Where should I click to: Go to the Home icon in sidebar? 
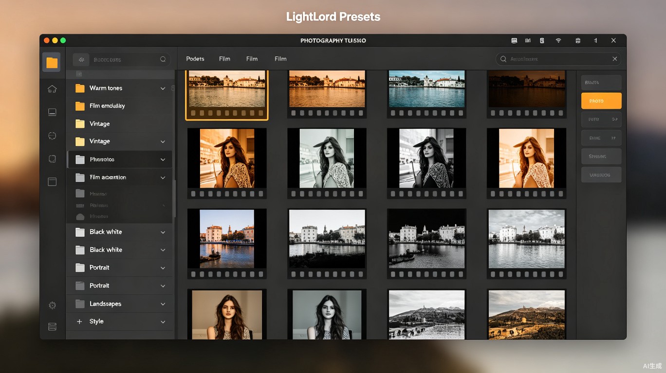click(x=52, y=89)
